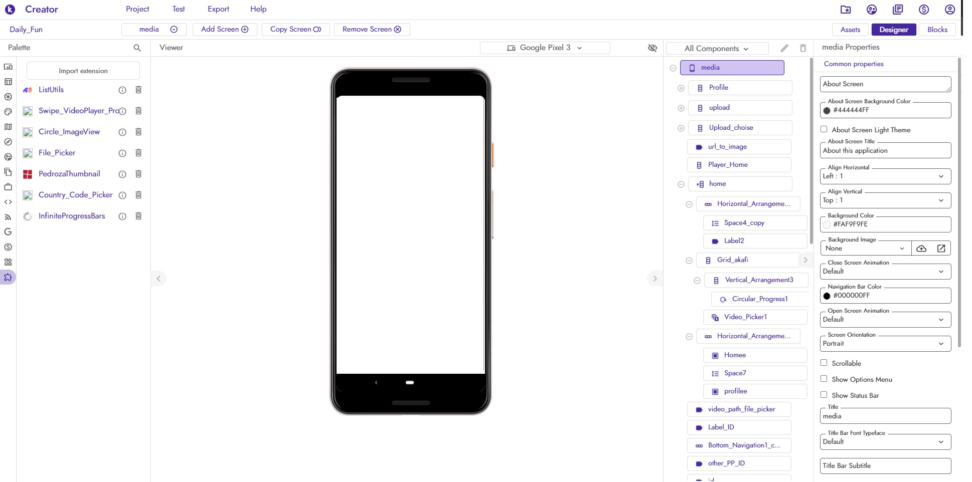Click the trash icon above the component tree
Viewport: 972px width, 482px height.
click(803, 48)
